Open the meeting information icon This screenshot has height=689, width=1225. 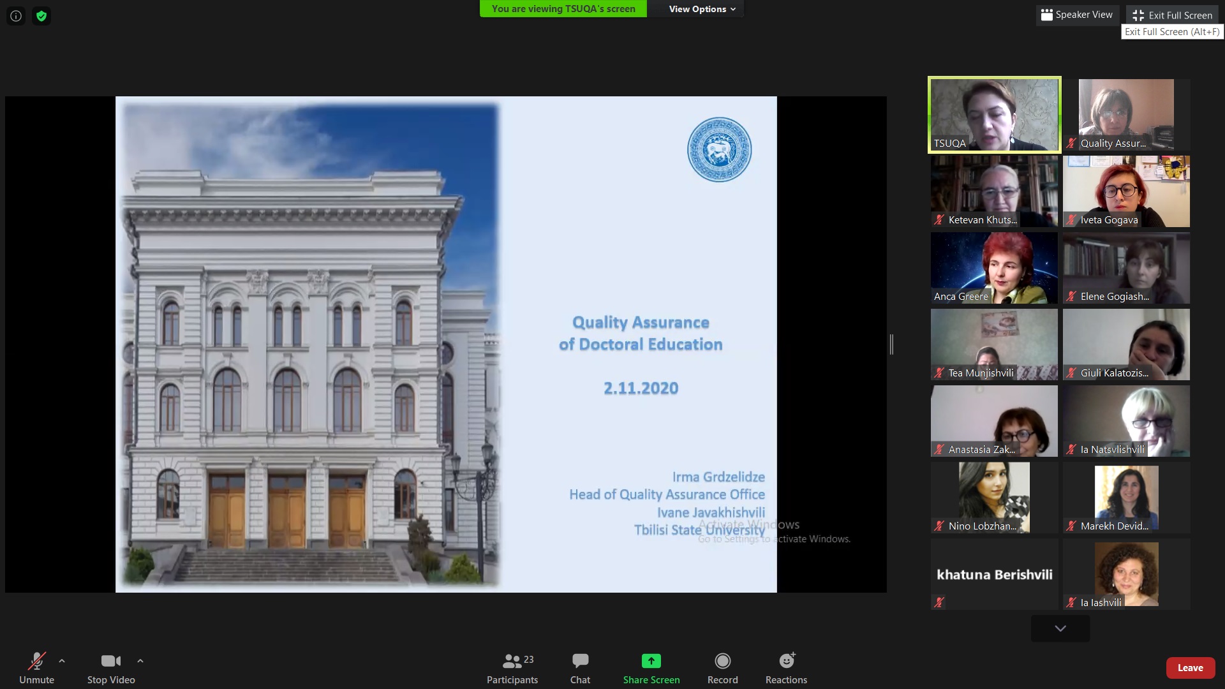point(16,16)
